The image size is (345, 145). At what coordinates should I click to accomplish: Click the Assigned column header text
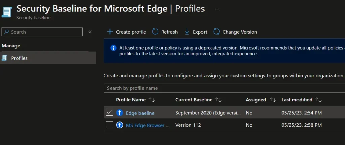coord(256,100)
